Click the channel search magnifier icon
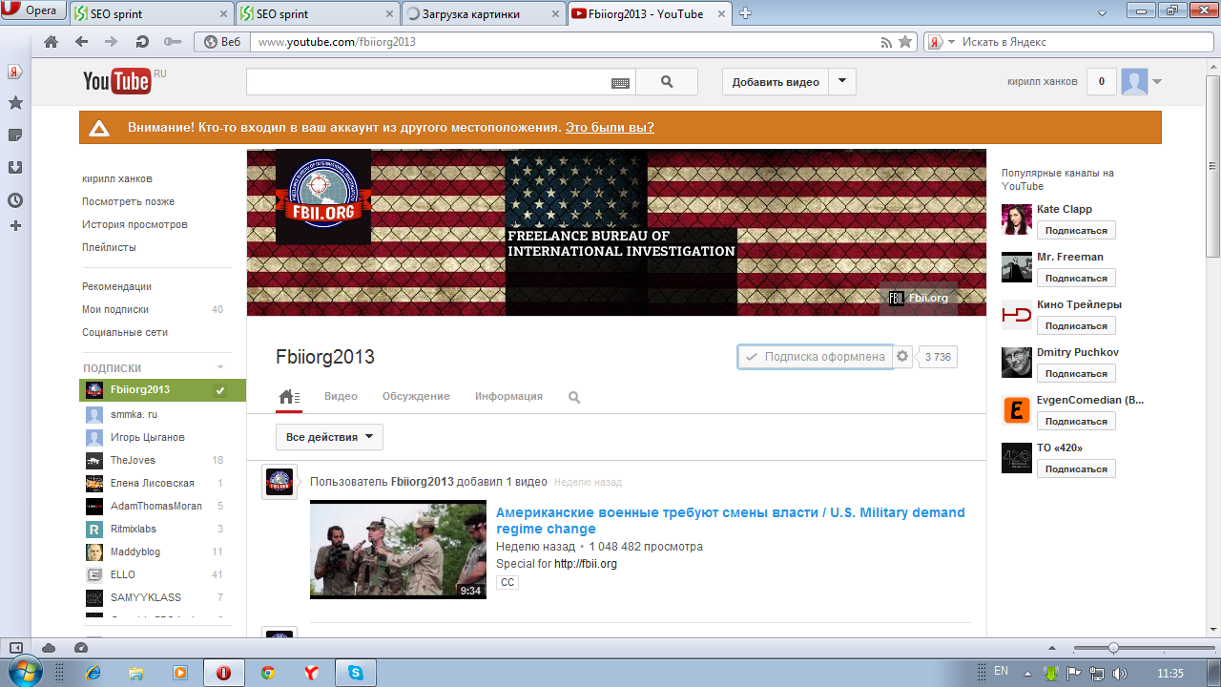Image resolution: width=1221 pixels, height=687 pixels. pos(574,397)
